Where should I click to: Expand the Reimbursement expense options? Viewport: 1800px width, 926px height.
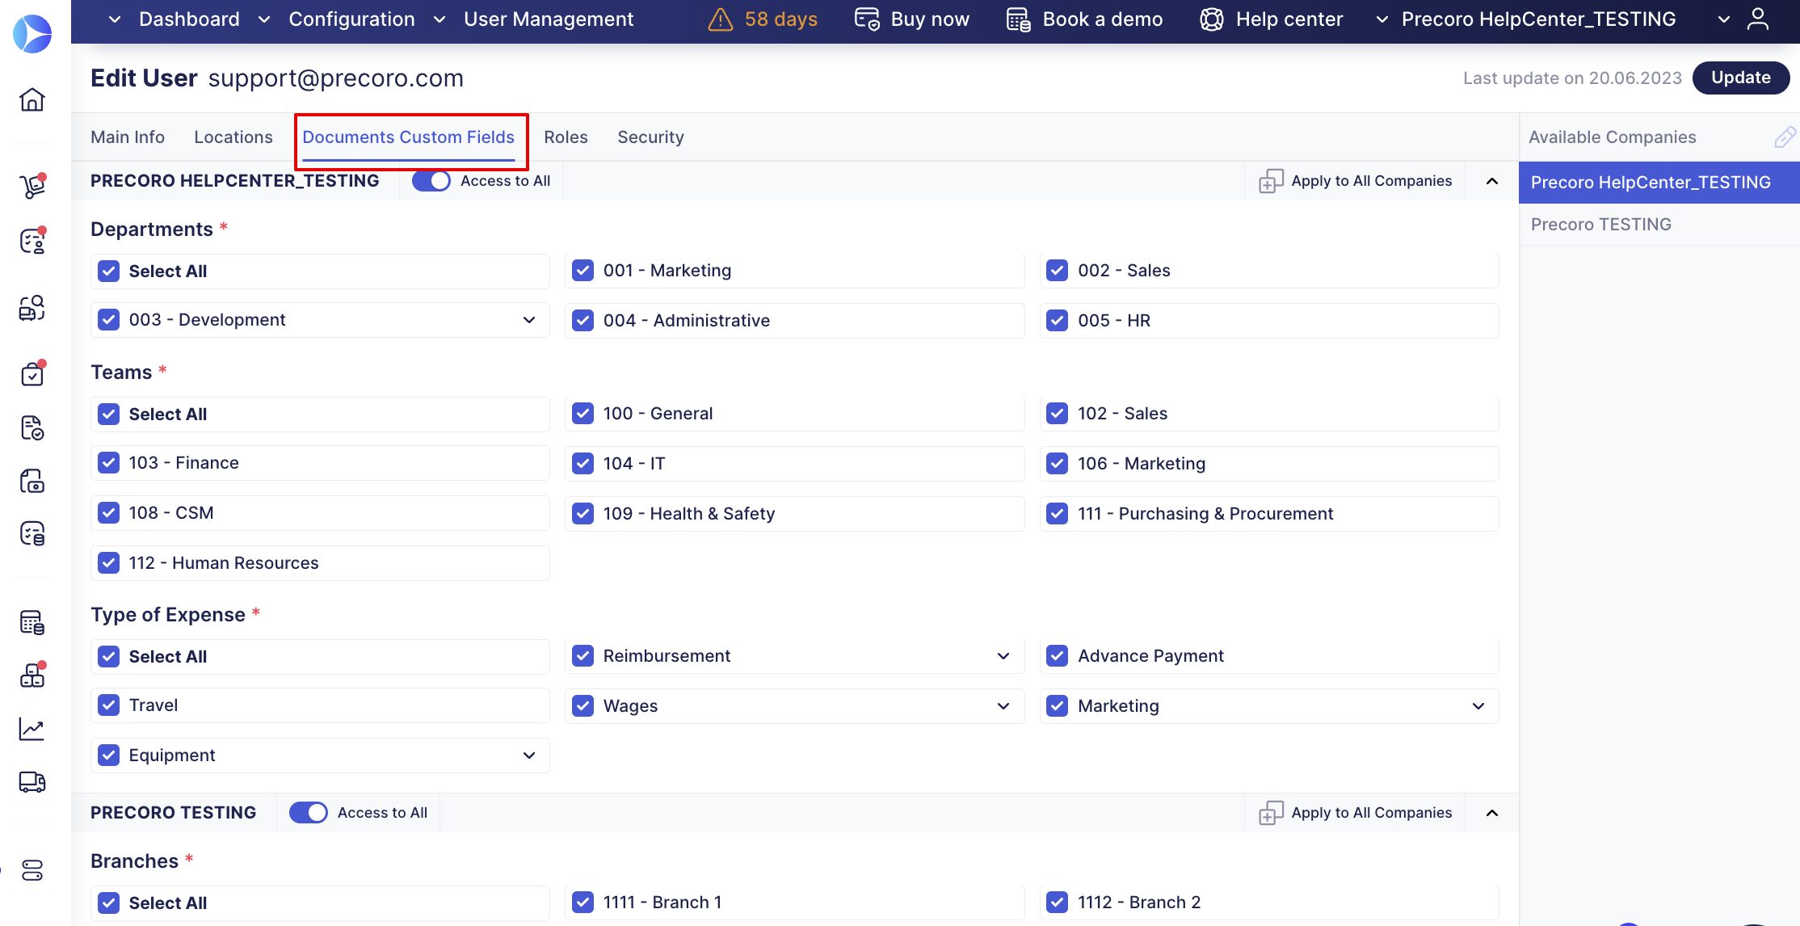[x=1003, y=656]
